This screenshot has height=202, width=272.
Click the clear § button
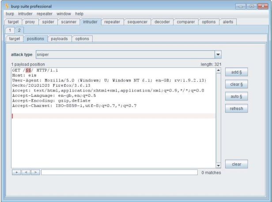pyautogui.click(x=236, y=84)
